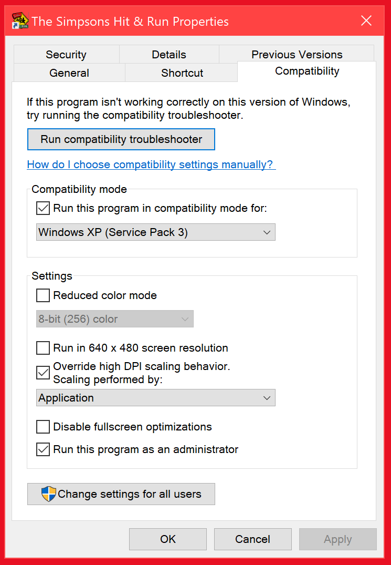Image resolution: width=391 pixels, height=565 pixels.
Task: Uncheck Run this program in compatibility mode
Action: [x=43, y=208]
